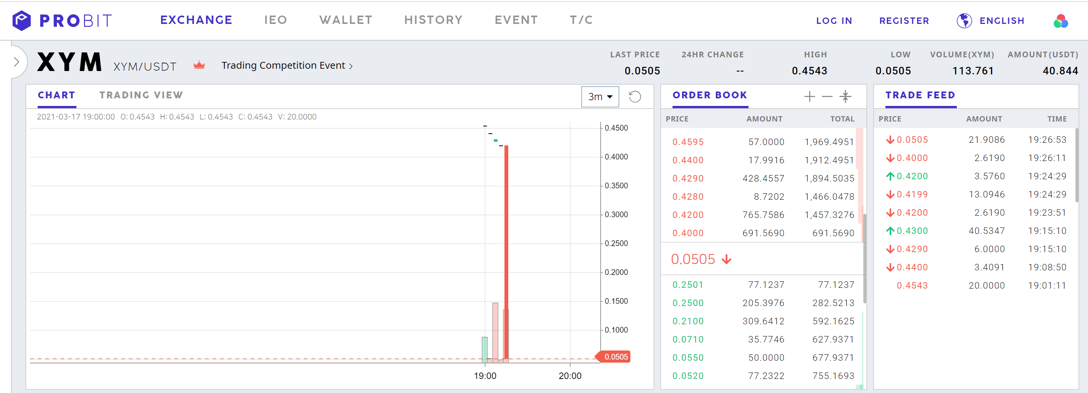Select the ORDER BOOK tab
1088x393 pixels.
[710, 95]
